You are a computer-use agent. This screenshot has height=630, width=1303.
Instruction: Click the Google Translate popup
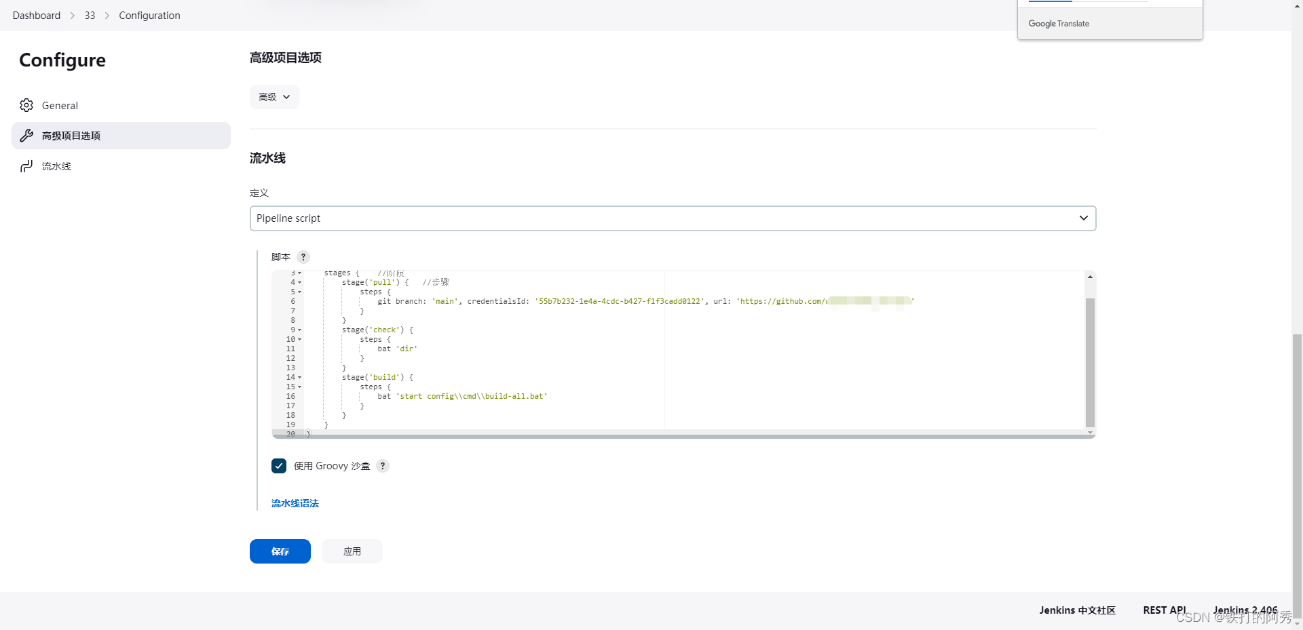pos(1110,20)
